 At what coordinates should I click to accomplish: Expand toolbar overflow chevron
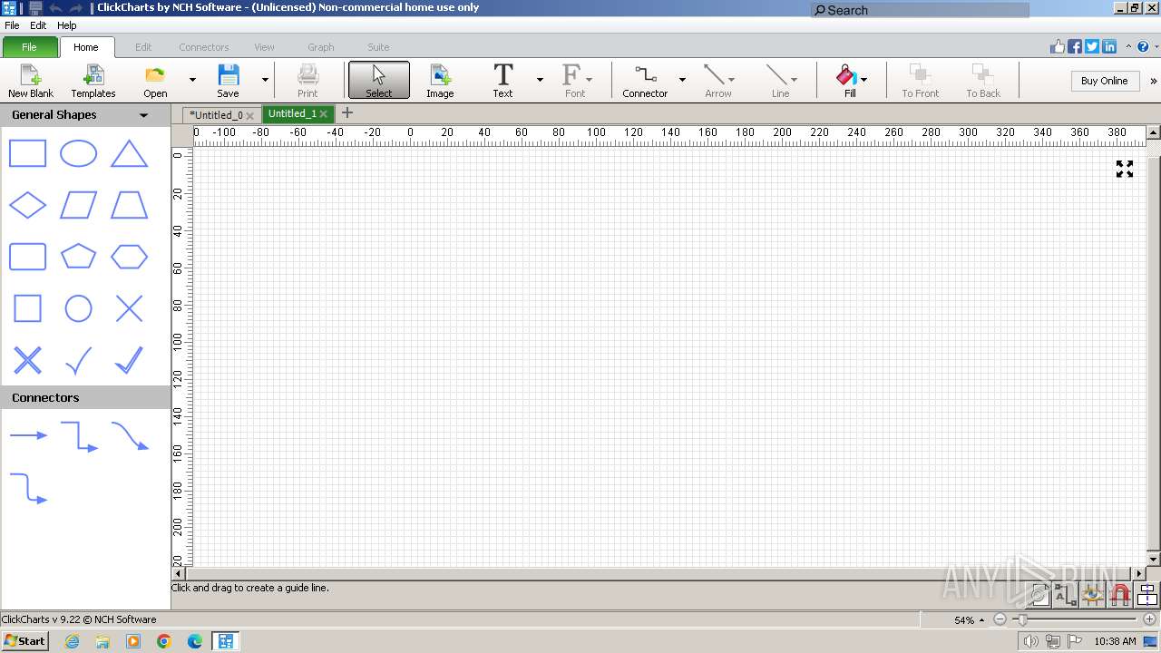1153,81
